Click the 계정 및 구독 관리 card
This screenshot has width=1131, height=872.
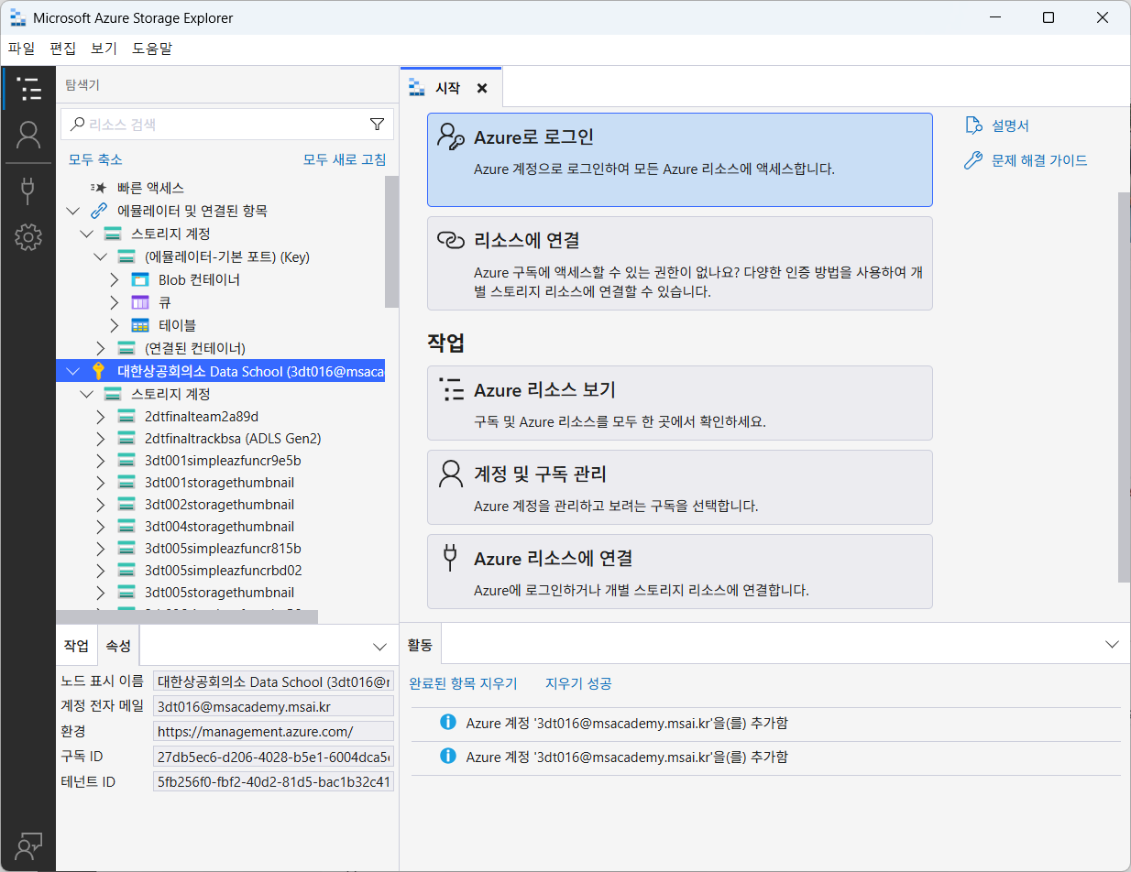coord(680,487)
